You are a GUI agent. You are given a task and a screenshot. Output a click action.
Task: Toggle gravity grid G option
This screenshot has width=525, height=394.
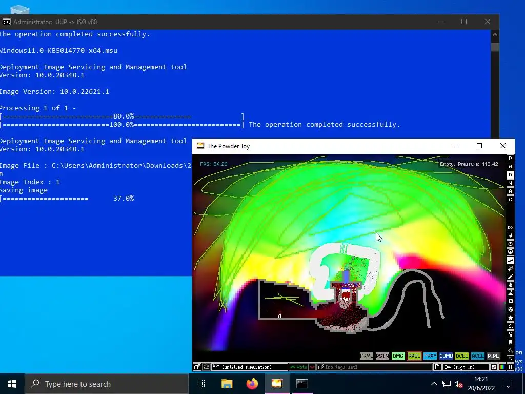(x=510, y=167)
